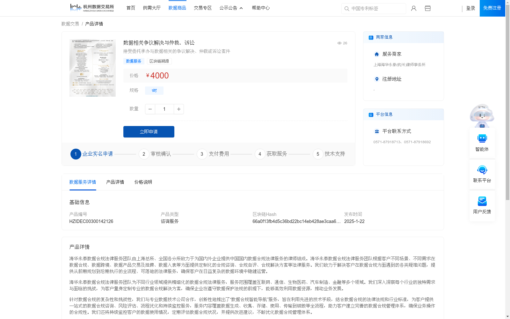Open the shop storefront icon in header
The height and width of the screenshot is (319, 510).
428,8
